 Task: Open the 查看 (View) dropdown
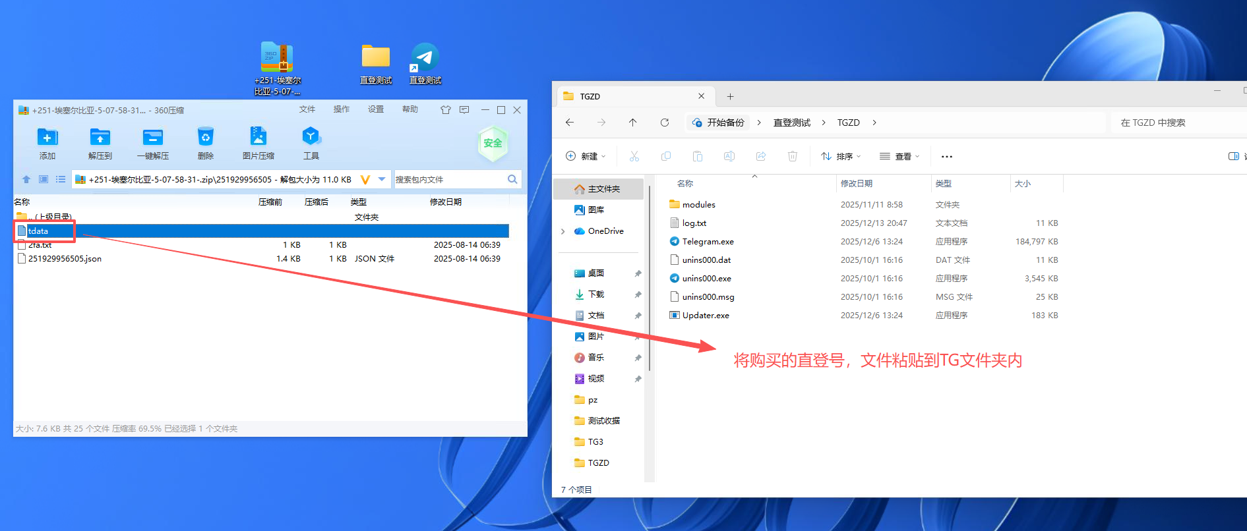pyautogui.click(x=899, y=156)
